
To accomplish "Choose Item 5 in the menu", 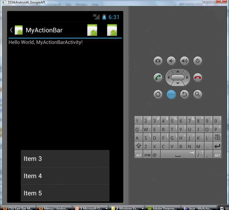I will tap(65, 193).
